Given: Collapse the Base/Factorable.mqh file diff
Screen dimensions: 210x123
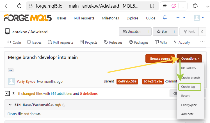Looking at the screenshot, I should pos(10,105).
